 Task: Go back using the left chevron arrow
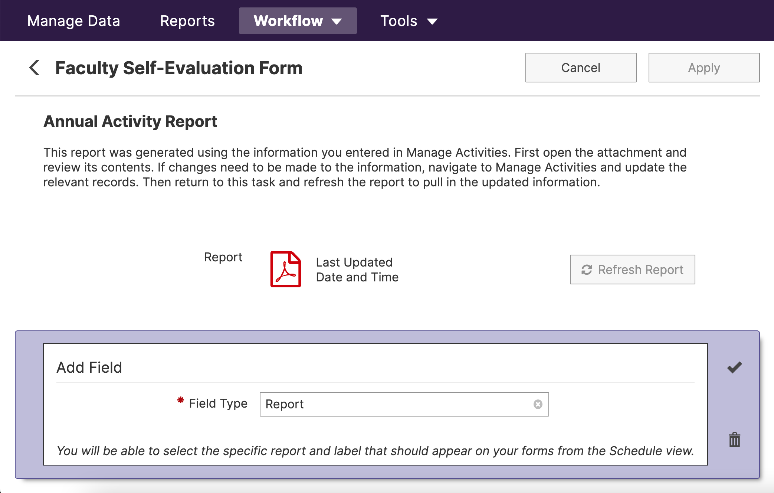(35, 68)
